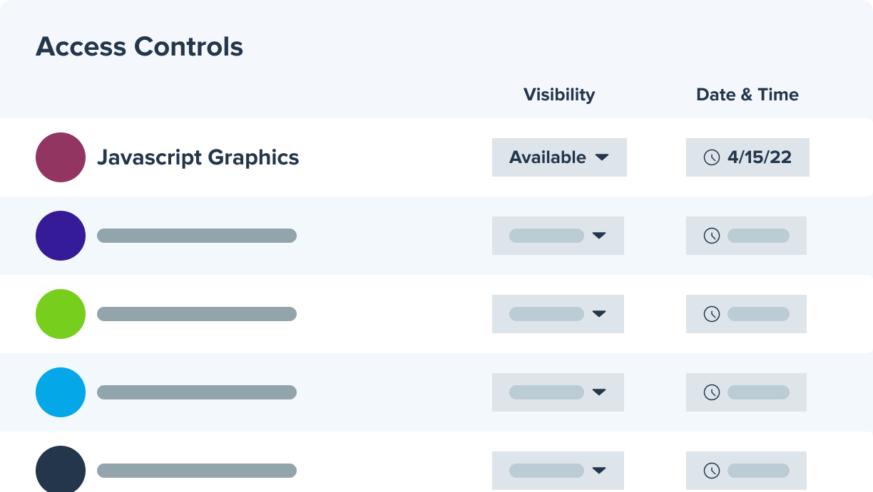Click the Visibility column header
This screenshot has width=873, height=492.
(x=559, y=95)
